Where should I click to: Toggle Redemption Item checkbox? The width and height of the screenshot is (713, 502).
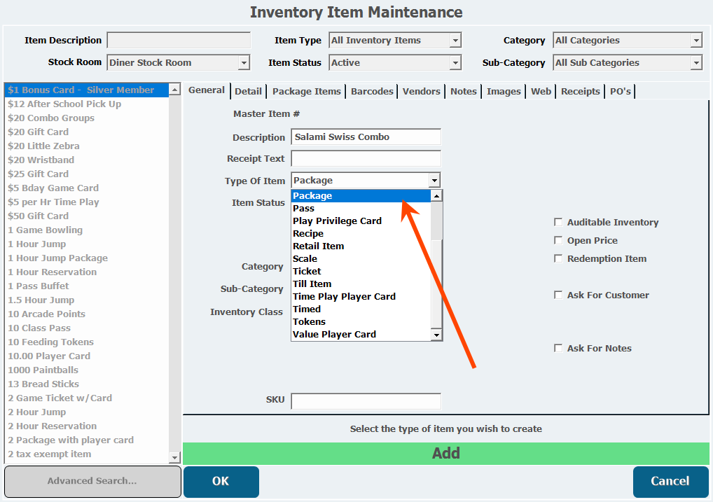click(x=558, y=259)
